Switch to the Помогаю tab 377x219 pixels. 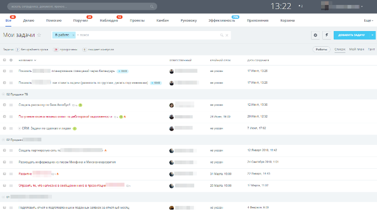pos(54,20)
